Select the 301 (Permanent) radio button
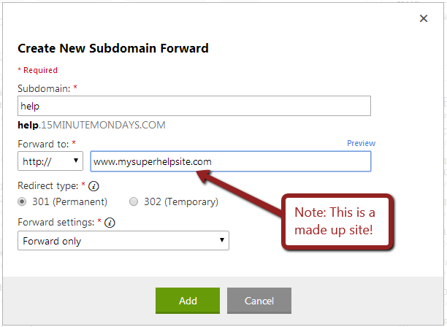The width and height of the screenshot is (447, 327). 22,201
